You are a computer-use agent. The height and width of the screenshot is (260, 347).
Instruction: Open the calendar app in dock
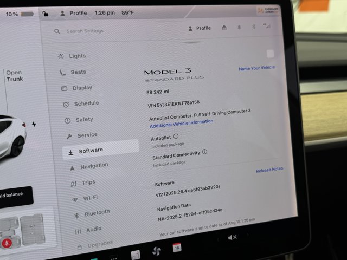[x=177, y=248]
